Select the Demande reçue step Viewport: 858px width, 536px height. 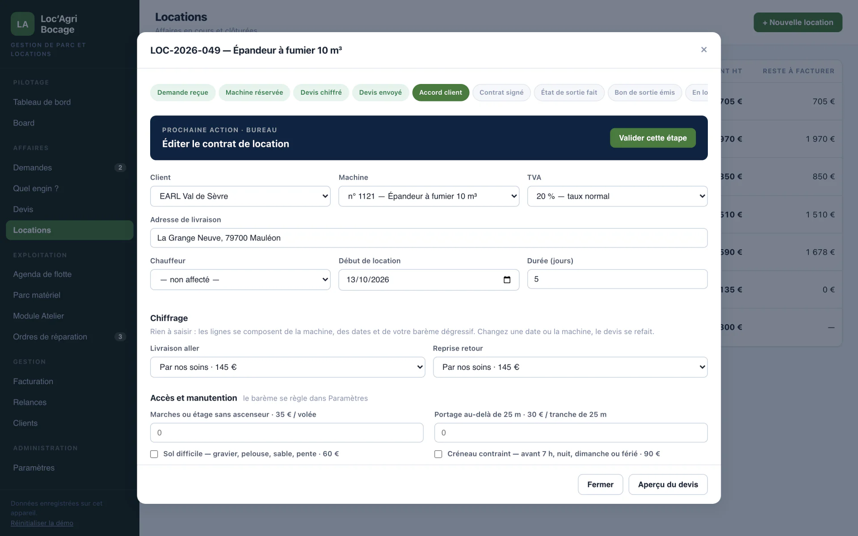[x=183, y=92]
